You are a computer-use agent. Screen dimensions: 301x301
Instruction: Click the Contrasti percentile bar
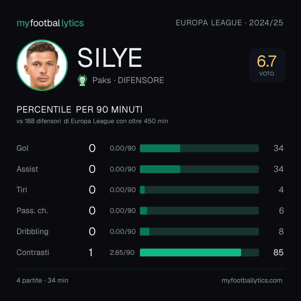199,253
